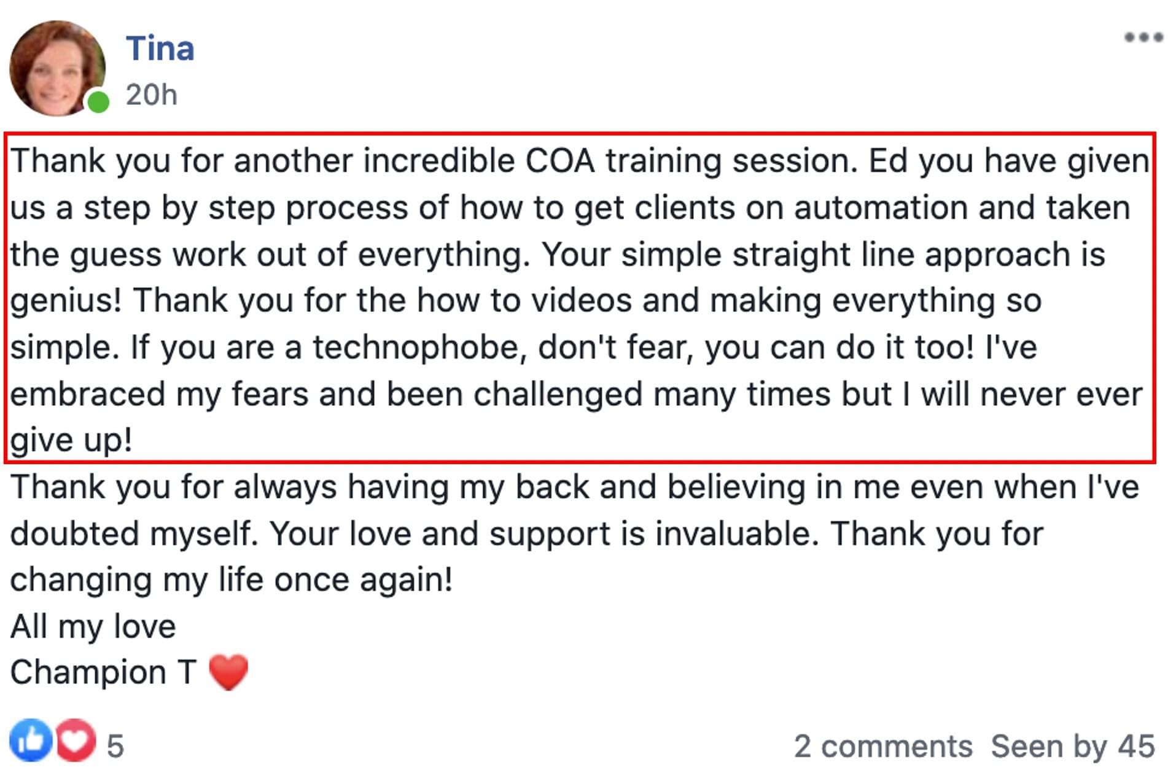
Task: Click the word COA in the post
Action: click(x=560, y=161)
